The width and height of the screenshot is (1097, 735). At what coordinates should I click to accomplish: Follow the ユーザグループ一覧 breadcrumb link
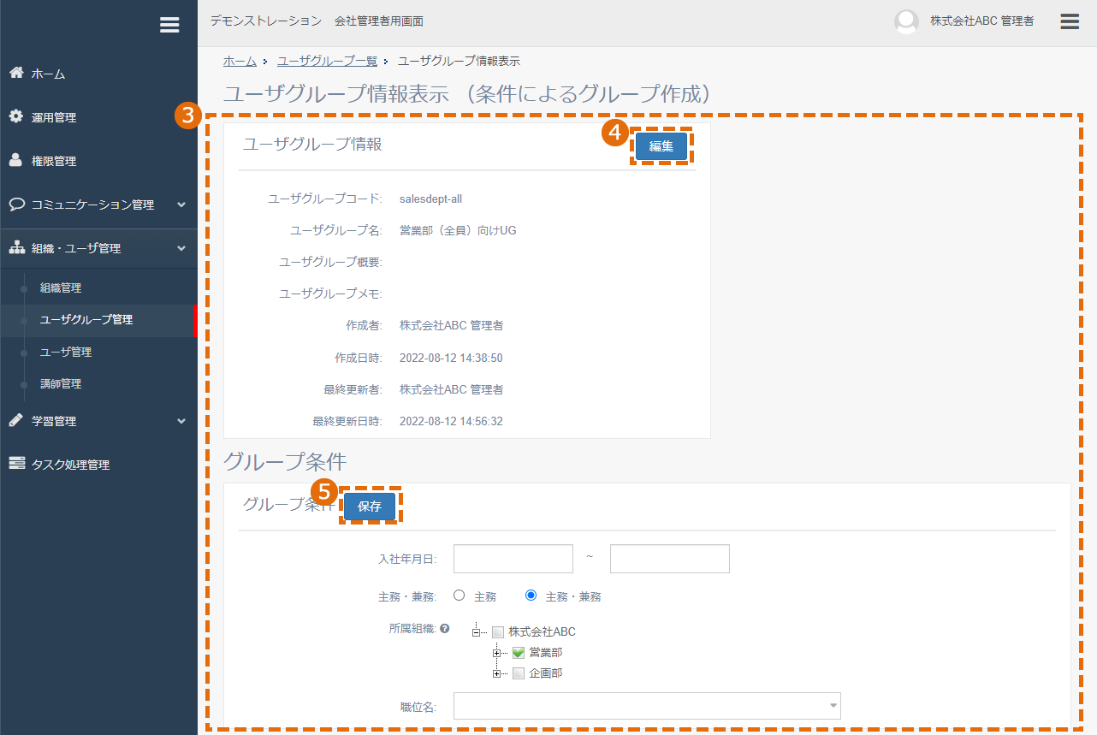[327, 61]
